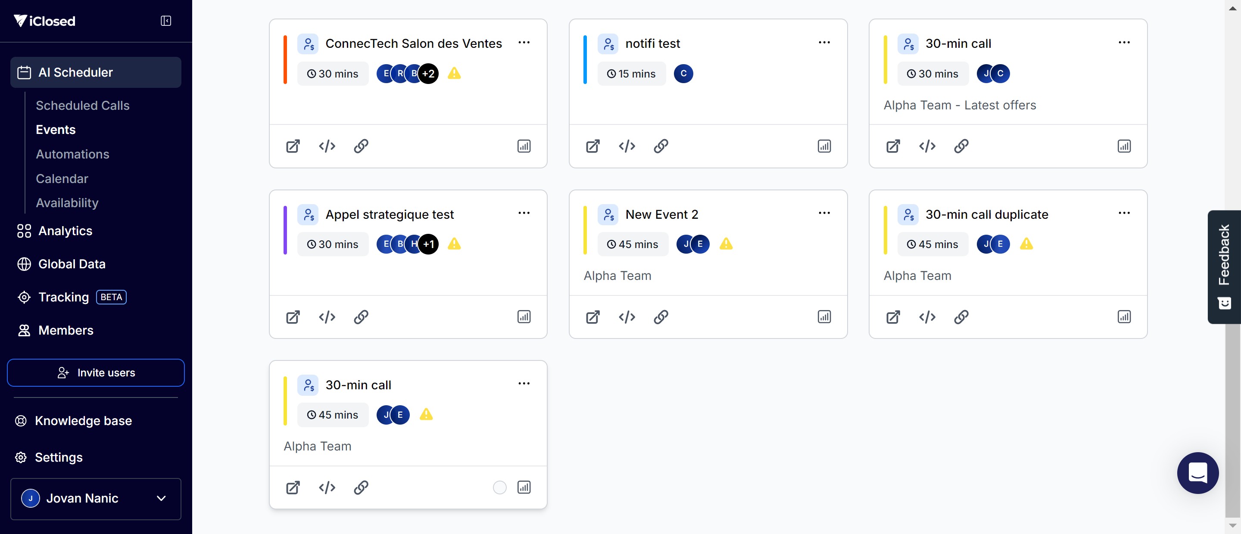This screenshot has height=534, width=1241.
Task: Open the Feedback side tab
Action: coord(1224,267)
